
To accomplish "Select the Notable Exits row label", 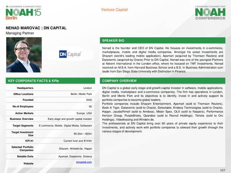I will 23,156.
